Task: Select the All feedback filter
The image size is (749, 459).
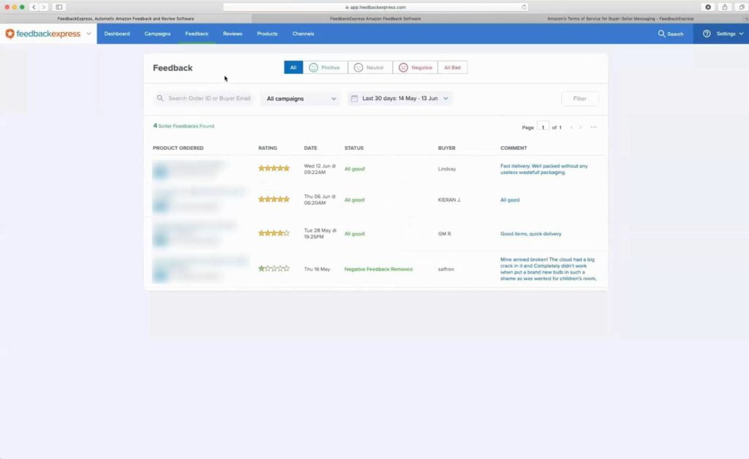Action: (293, 67)
